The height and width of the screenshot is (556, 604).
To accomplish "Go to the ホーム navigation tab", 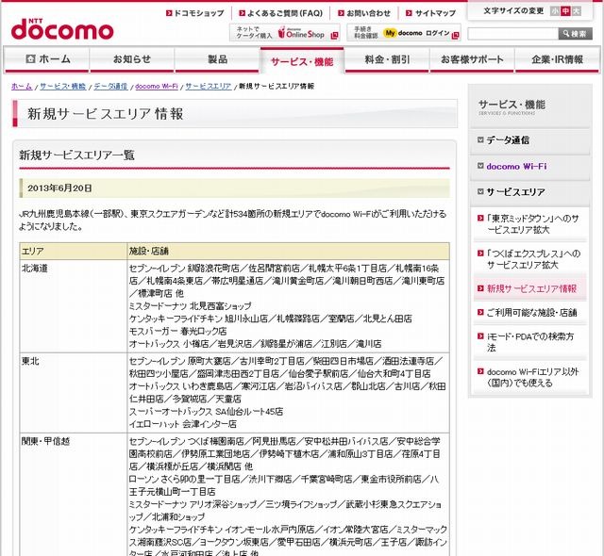I will [46, 59].
